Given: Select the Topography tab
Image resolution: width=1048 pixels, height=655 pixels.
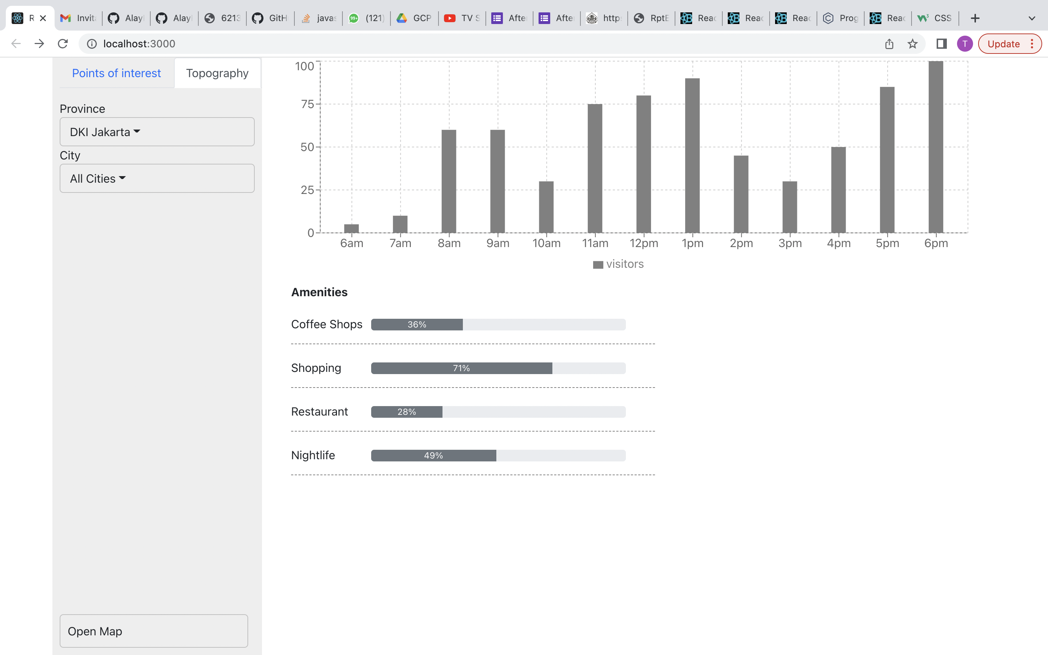Looking at the screenshot, I should point(217,73).
